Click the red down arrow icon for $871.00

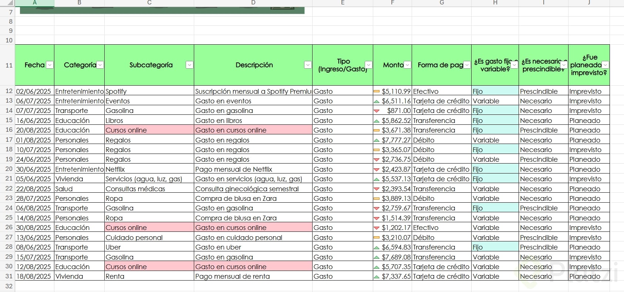pyautogui.click(x=377, y=111)
